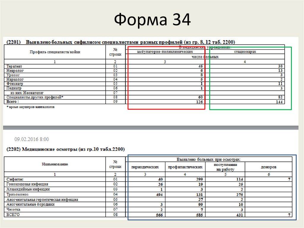Select the "Уролог" row label
The width and height of the screenshot is (304, 228).
(13, 75)
